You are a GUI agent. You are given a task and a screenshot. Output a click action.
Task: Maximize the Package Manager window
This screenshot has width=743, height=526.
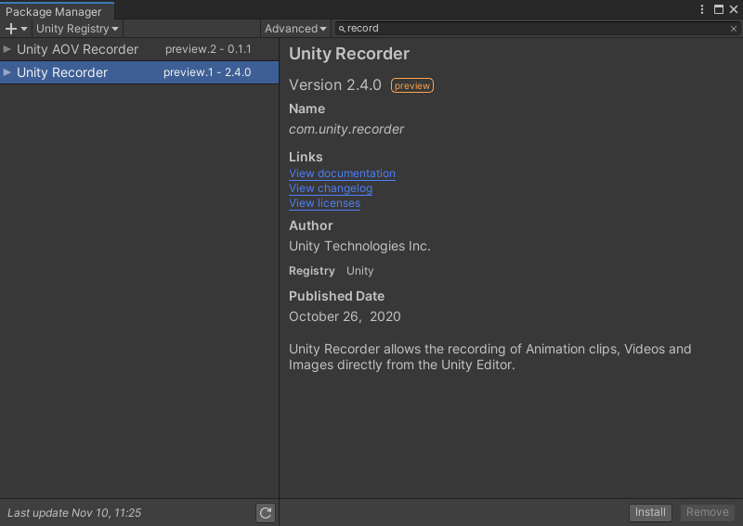(x=718, y=9)
